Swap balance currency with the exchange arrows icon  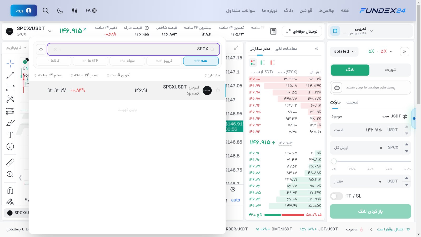tap(405, 116)
